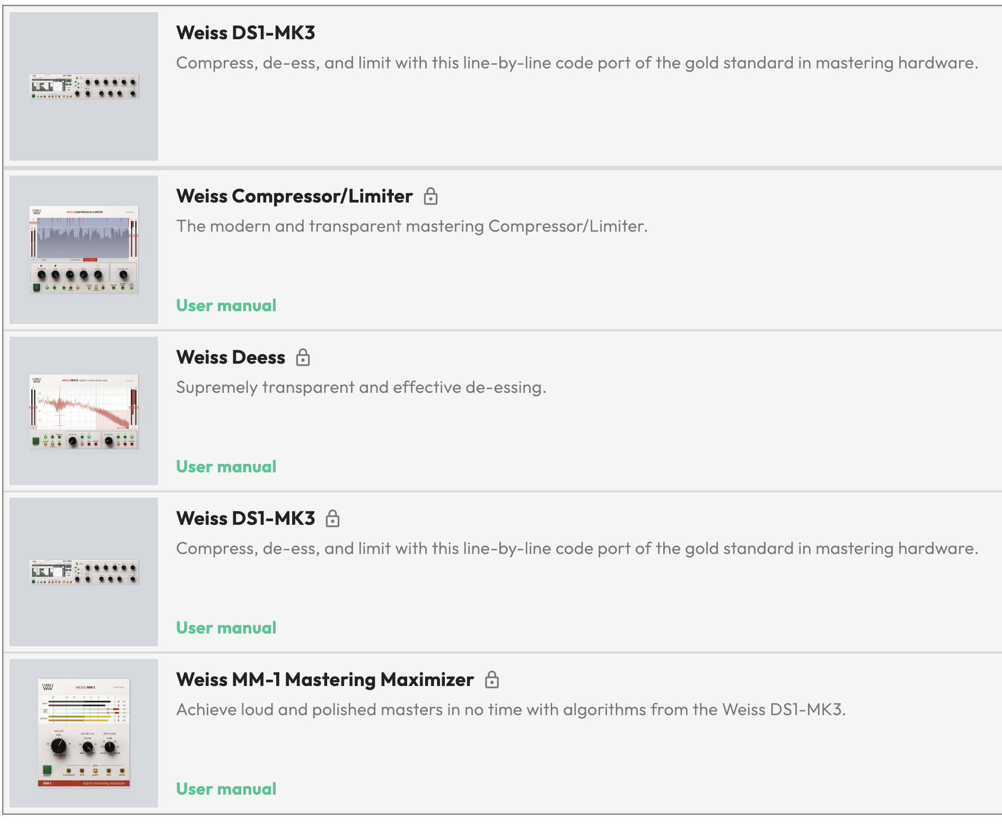Click the Weiss MM-1 Mastering Maximizer title

(x=325, y=680)
